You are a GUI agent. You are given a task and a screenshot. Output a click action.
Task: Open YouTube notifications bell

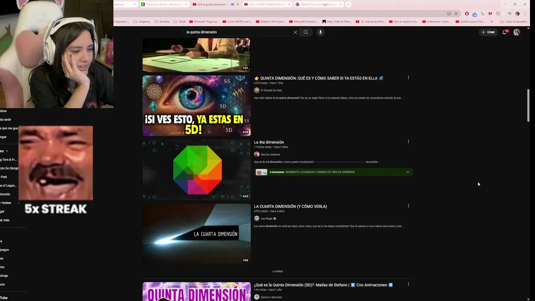coord(504,32)
